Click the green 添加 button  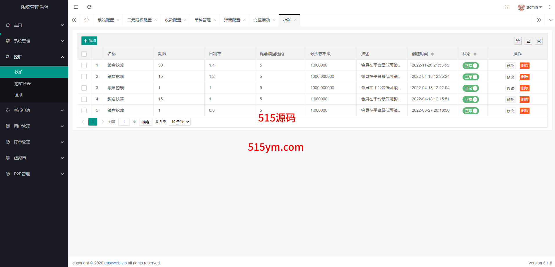tap(89, 41)
